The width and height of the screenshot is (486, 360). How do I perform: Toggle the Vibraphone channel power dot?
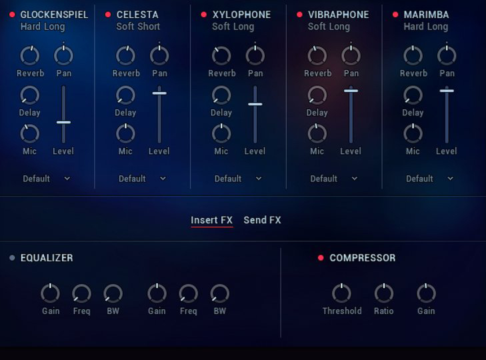click(299, 15)
